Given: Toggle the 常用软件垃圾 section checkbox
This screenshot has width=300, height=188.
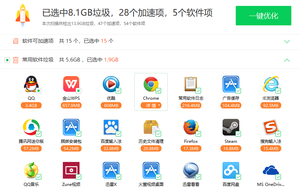Looking at the screenshot, I should [7, 60].
